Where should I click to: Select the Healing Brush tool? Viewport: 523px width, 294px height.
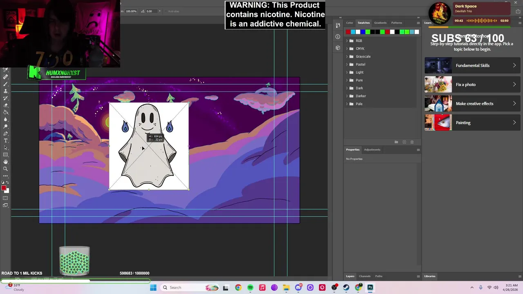(x=6, y=77)
